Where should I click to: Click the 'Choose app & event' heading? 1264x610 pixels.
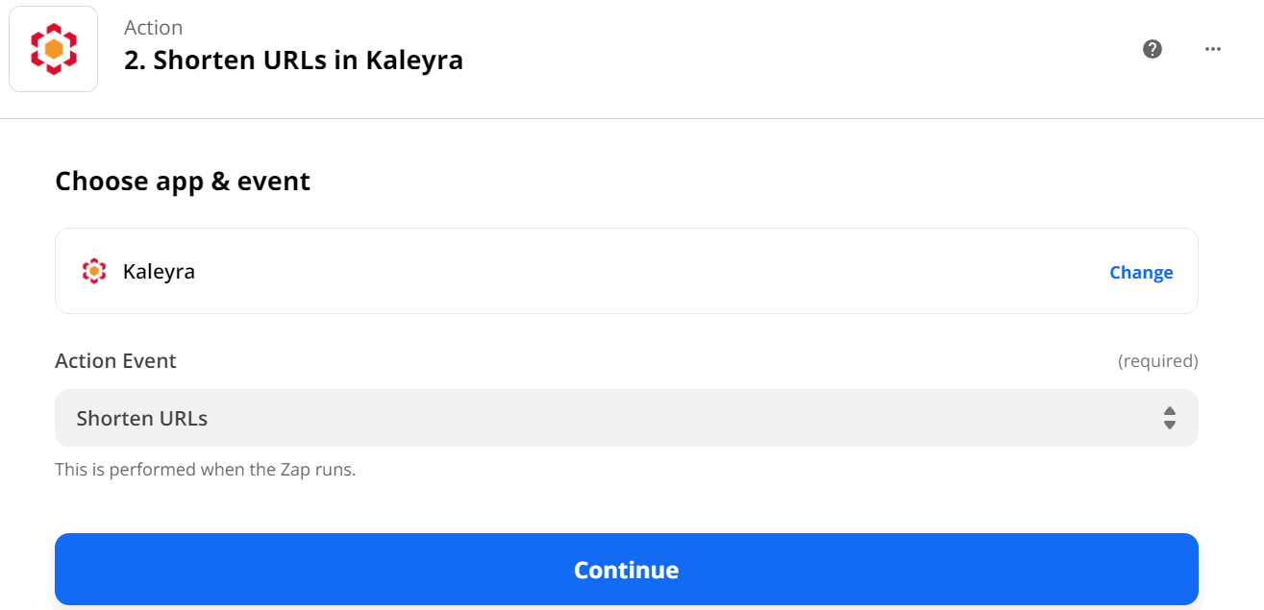pos(183,181)
